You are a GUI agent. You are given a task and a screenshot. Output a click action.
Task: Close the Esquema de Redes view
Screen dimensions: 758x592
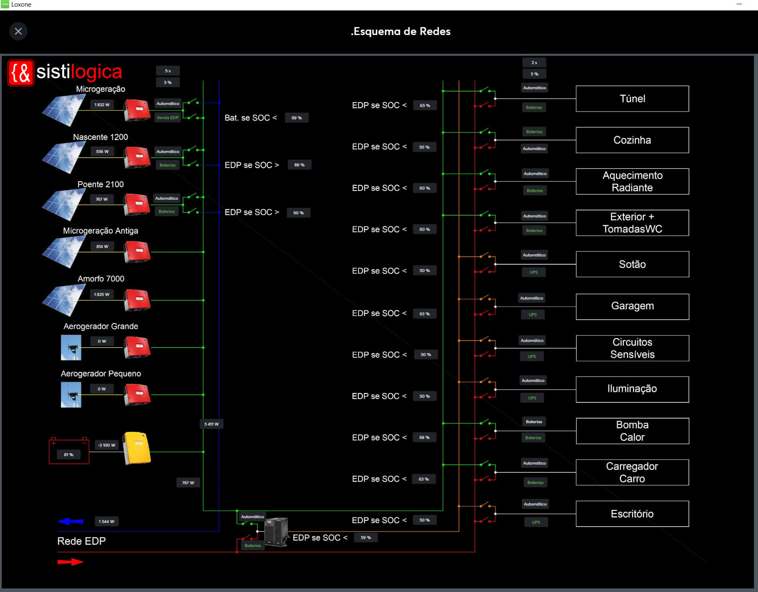coord(18,31)
